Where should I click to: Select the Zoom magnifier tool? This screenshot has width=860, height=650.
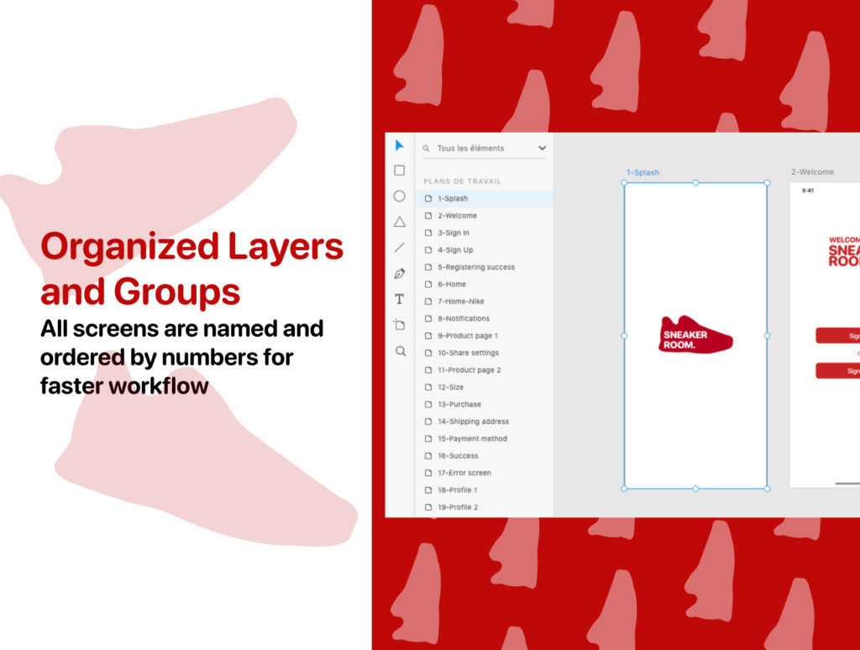tap(401, 351)
